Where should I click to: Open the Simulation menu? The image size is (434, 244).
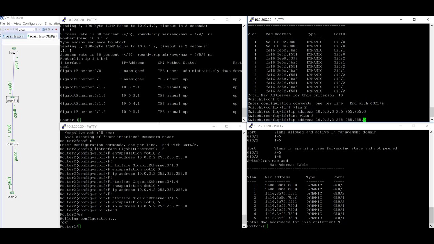(52, 24)
